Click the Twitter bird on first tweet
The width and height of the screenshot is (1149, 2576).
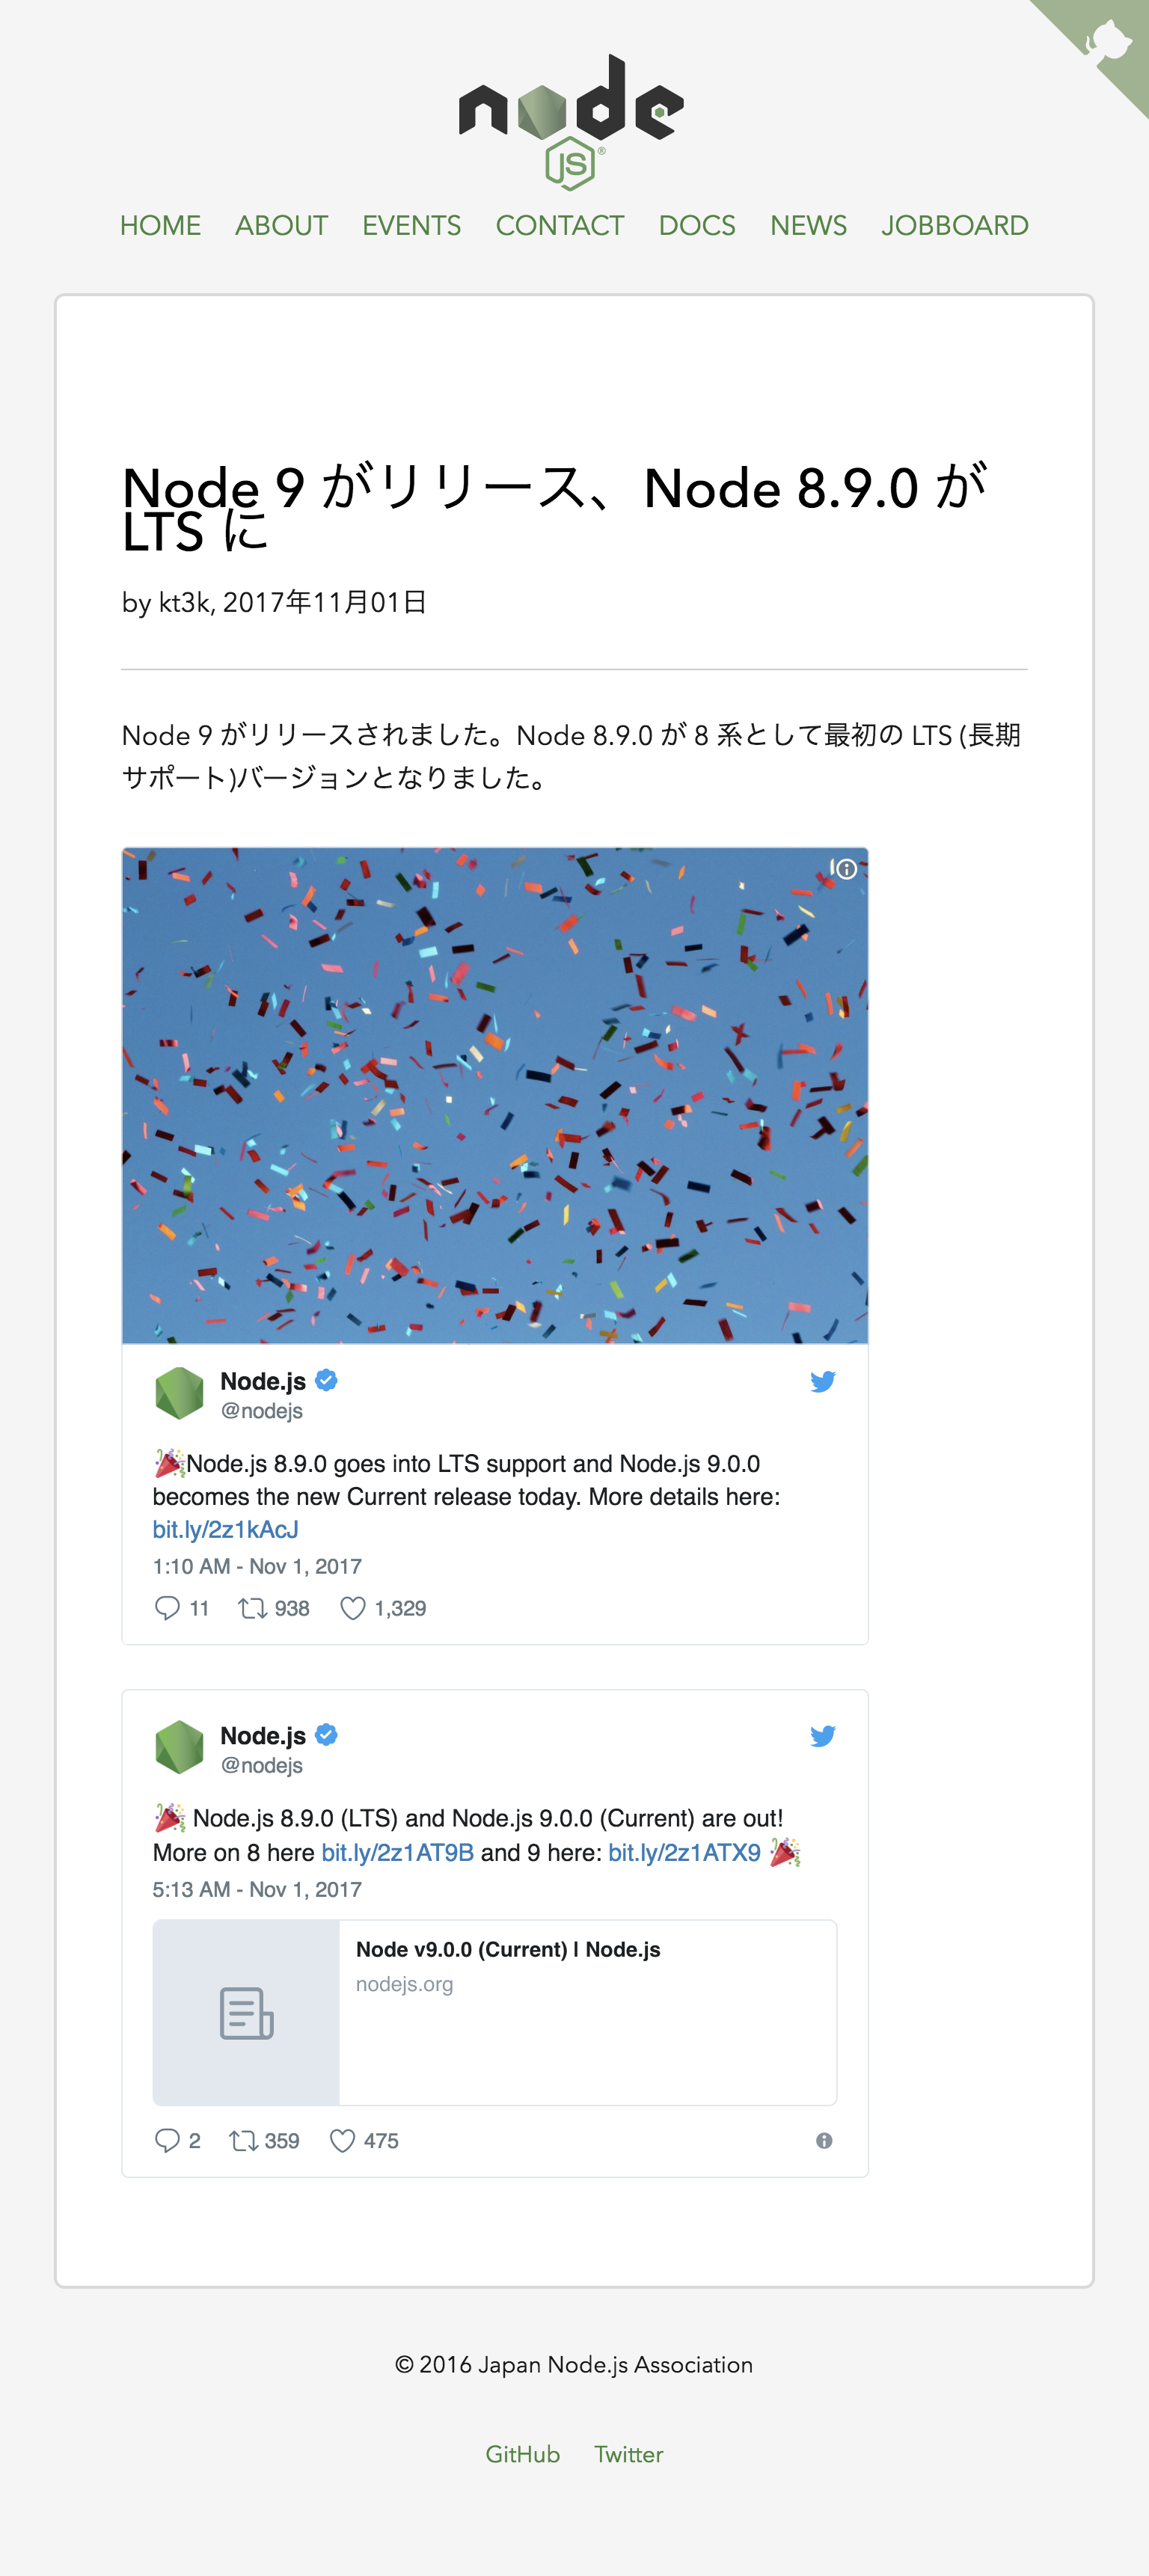[822, 1382]
